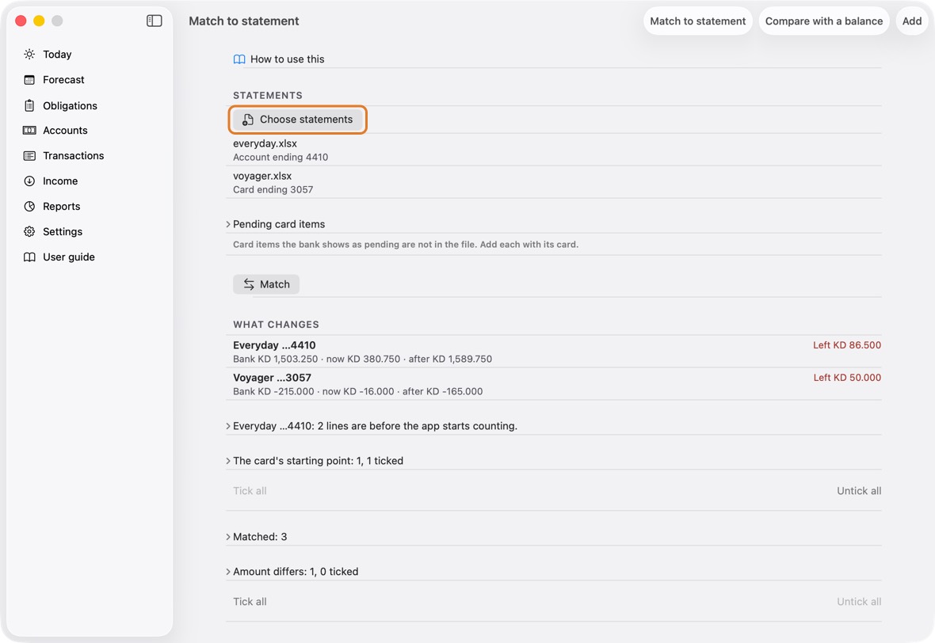The width and height of the screenshot is (935, 643).
Task: Select Income in sidebar
Action: [60, 181]
